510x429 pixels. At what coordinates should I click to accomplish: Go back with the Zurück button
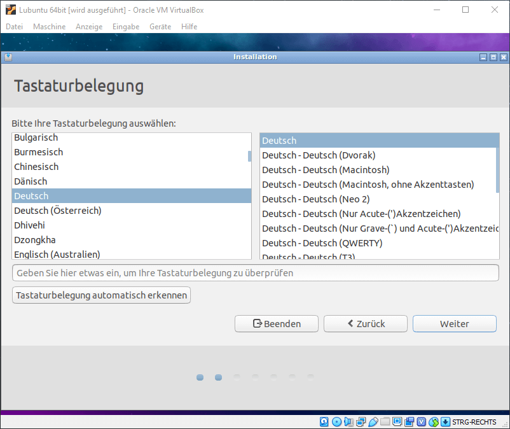point(366,323)
